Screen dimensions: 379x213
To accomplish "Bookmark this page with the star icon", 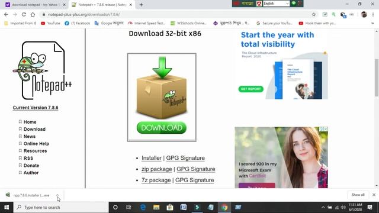I will [314, 14].
